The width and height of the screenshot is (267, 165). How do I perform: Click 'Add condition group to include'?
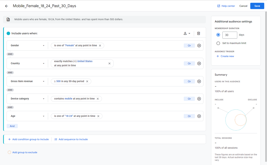pyautogui.click(x=28, y=139)
